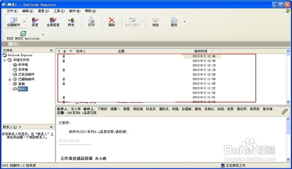Viewport: 292px width, 169px height.
Task: Sort messages by the flag column header
Action: pos(71,51)
